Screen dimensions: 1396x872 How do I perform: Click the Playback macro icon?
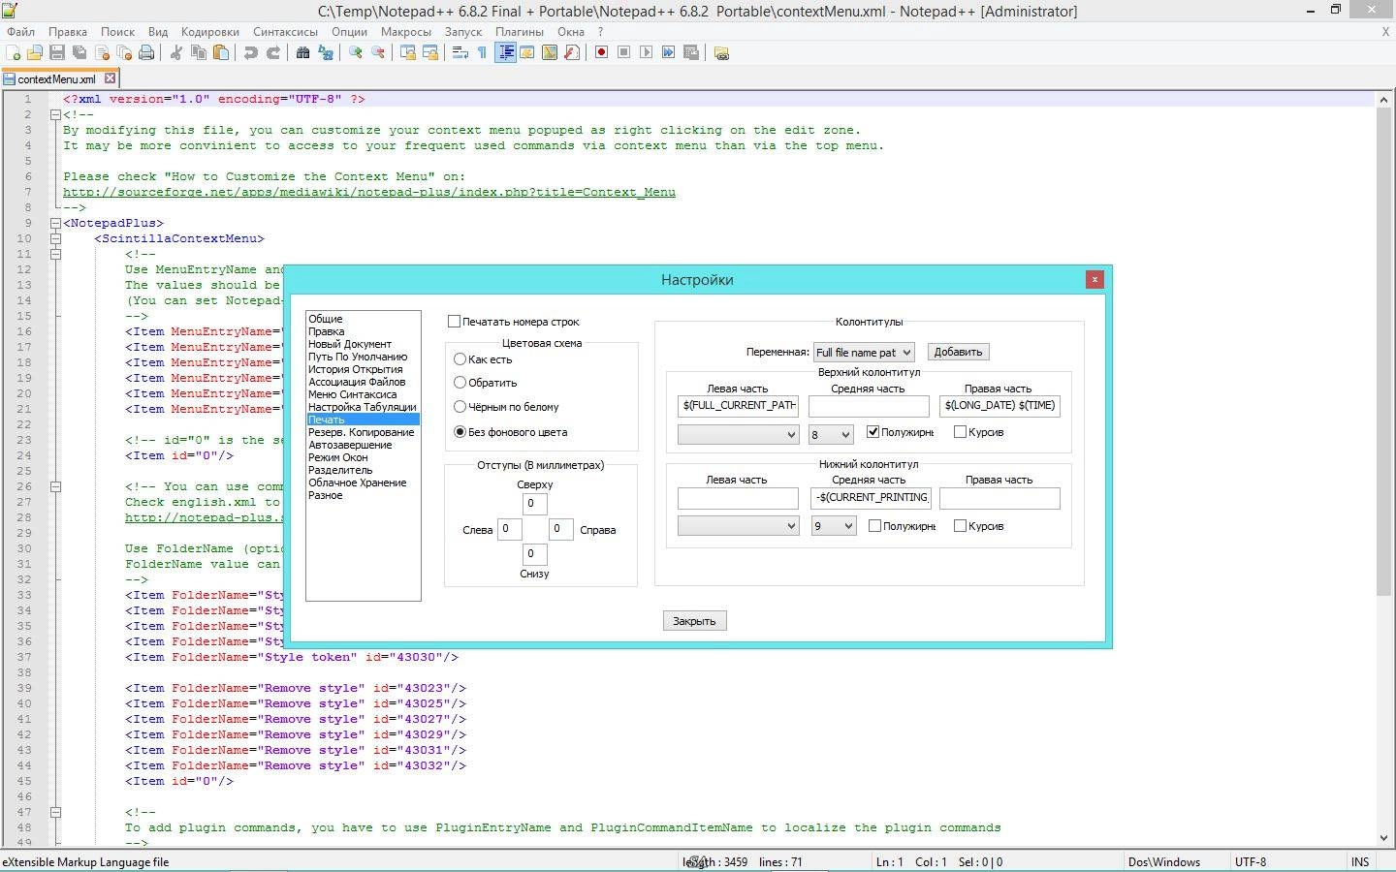(x=647, y=52)
